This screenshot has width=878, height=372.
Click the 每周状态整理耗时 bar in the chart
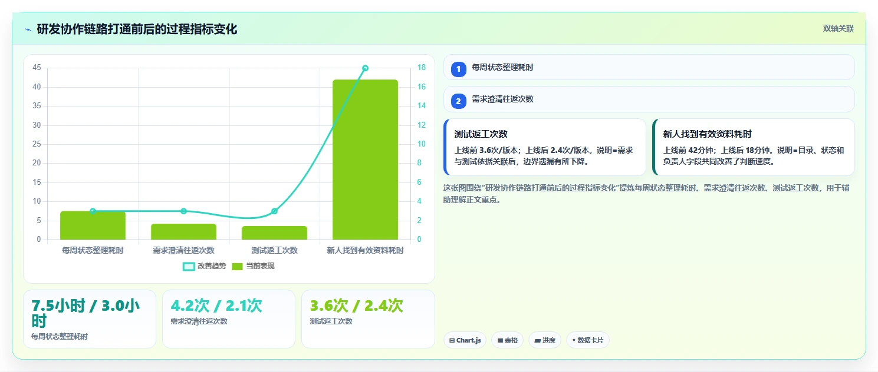[x=93, y=225]
